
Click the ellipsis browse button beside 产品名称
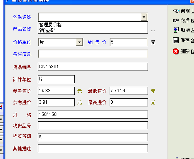153,31
